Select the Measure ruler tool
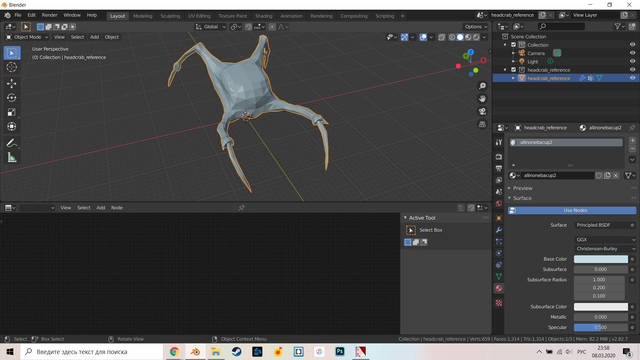 [x=12, y=157]
